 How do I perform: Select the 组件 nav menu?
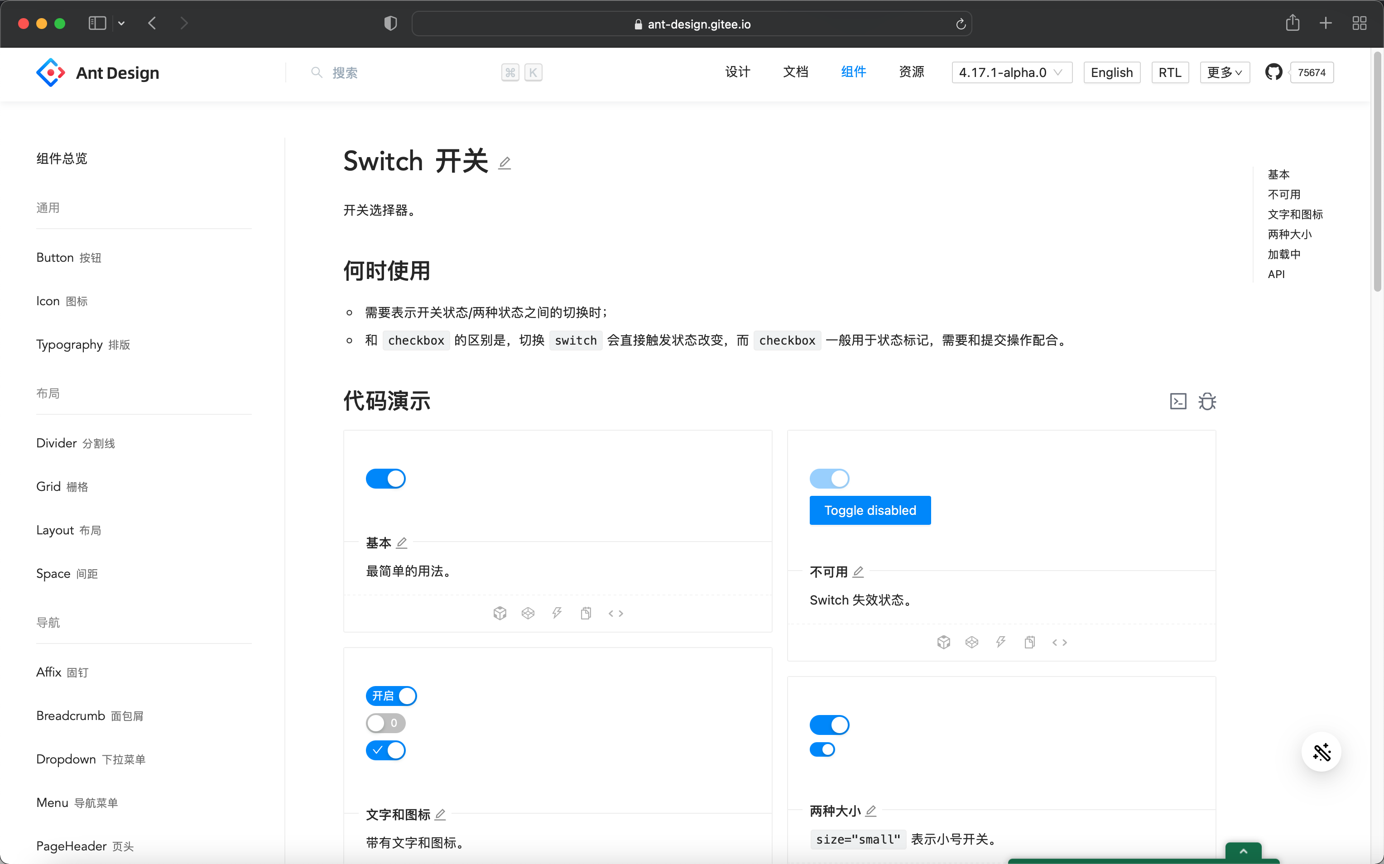click(854, 72)
